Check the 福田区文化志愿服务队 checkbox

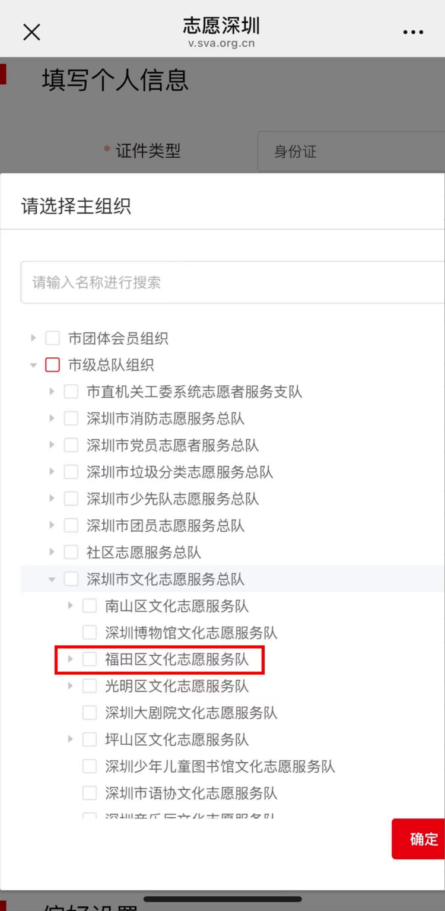pos(89,659)
